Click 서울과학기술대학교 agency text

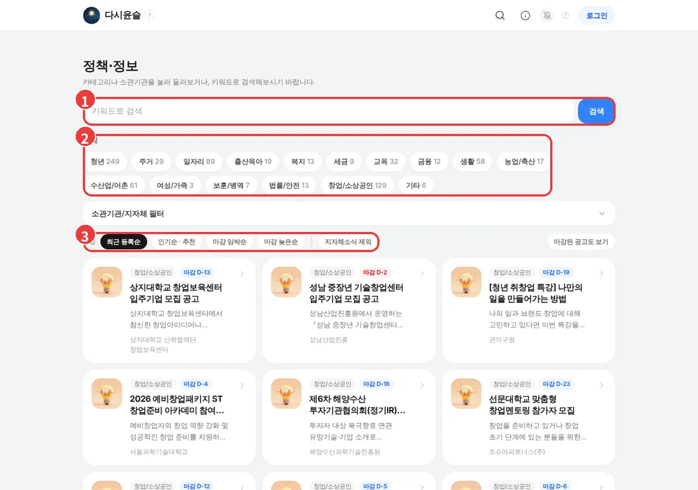click(159, 452)
